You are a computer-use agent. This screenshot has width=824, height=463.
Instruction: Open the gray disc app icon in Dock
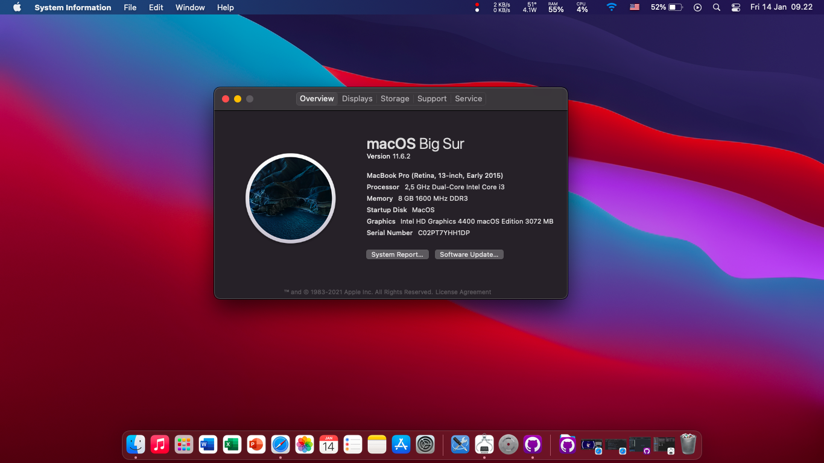tap(509, 445)
